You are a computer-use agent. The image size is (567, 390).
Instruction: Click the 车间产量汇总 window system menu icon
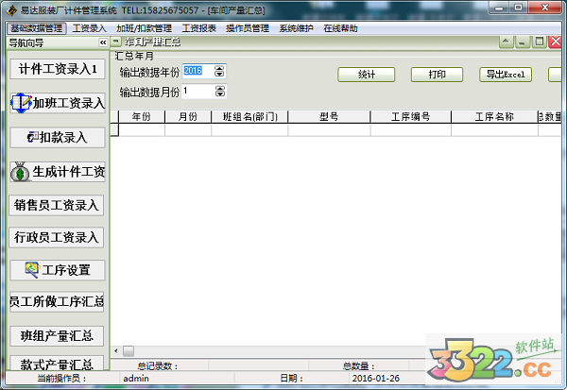pyautogui.click(x=115, y=42)
